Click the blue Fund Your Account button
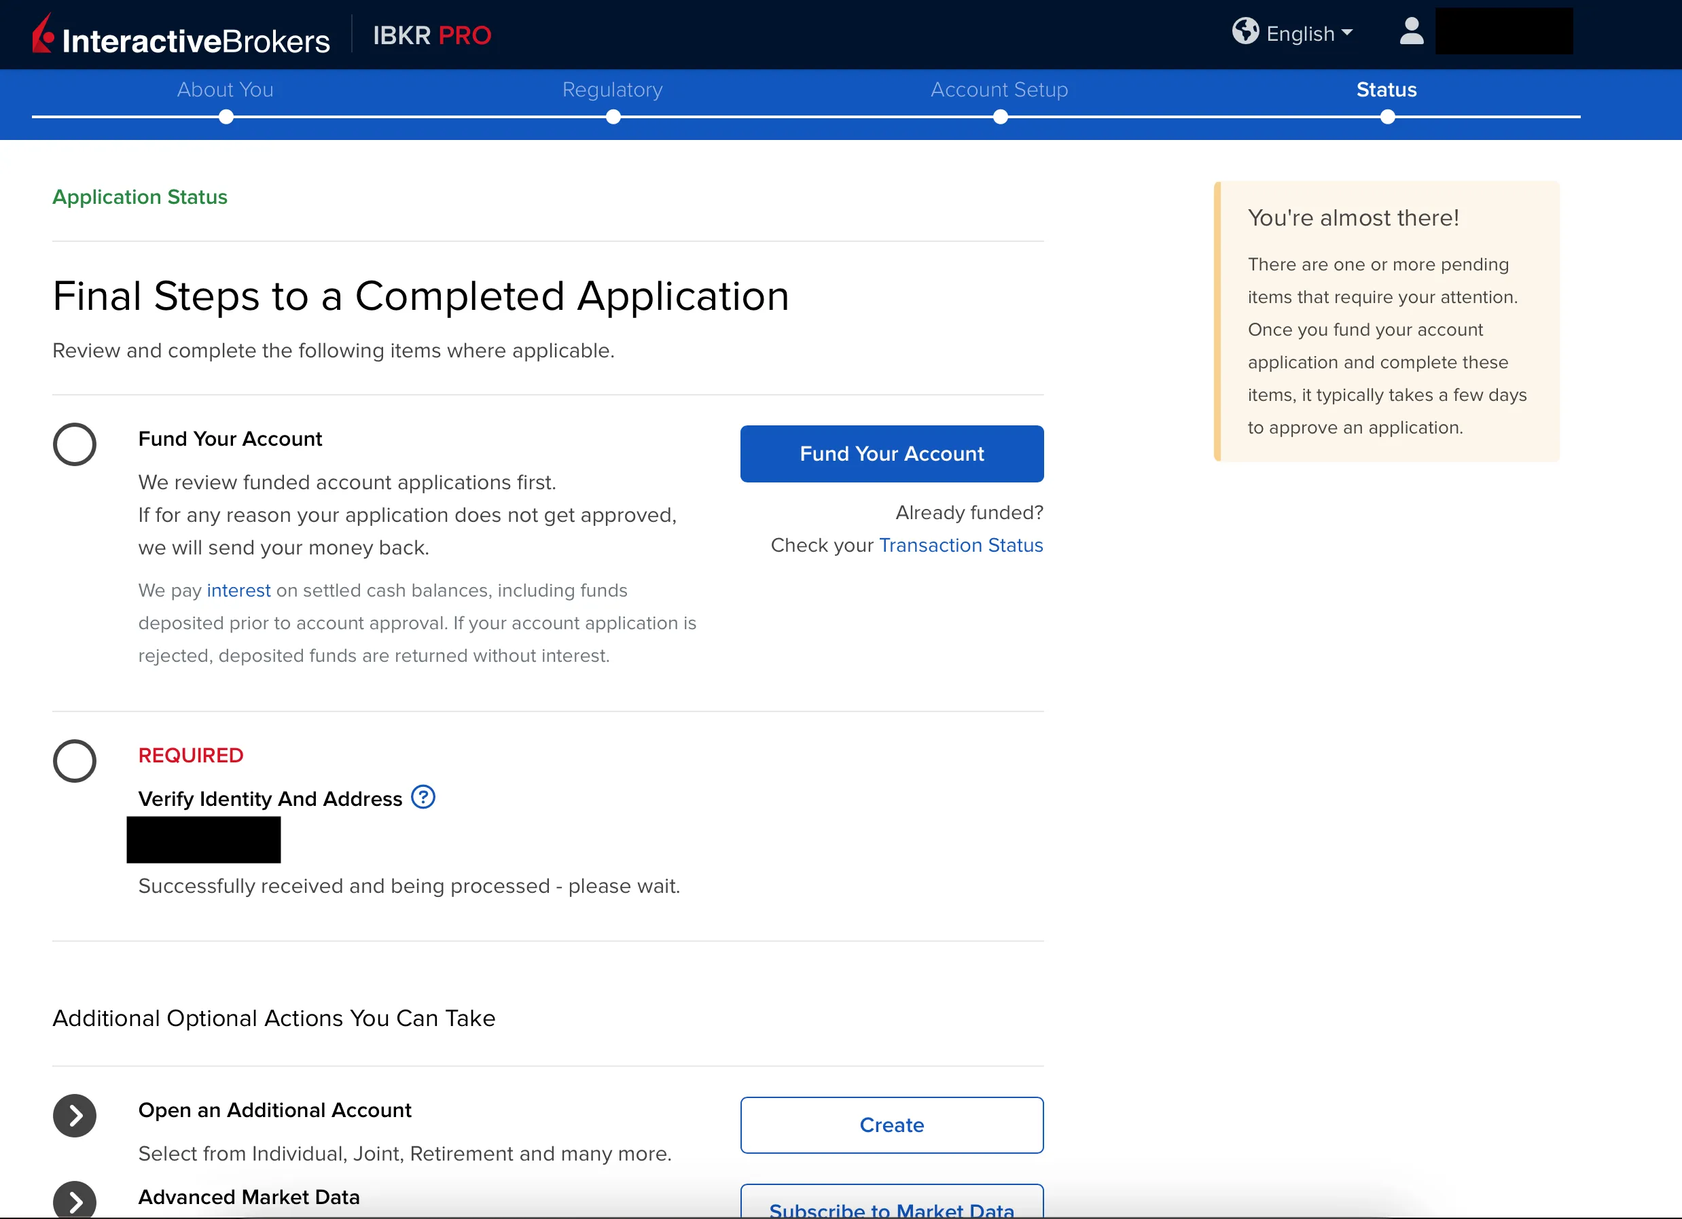This screenshot has height=1219, width=1682. tap(891, 453)
